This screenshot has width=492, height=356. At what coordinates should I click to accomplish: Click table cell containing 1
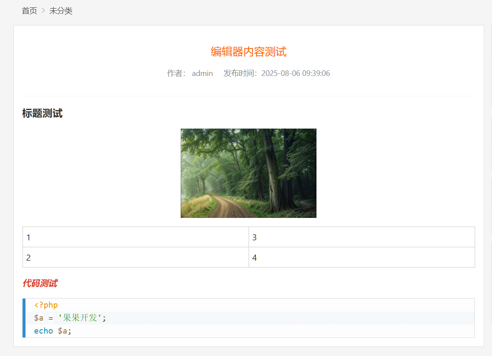(136, 237)
